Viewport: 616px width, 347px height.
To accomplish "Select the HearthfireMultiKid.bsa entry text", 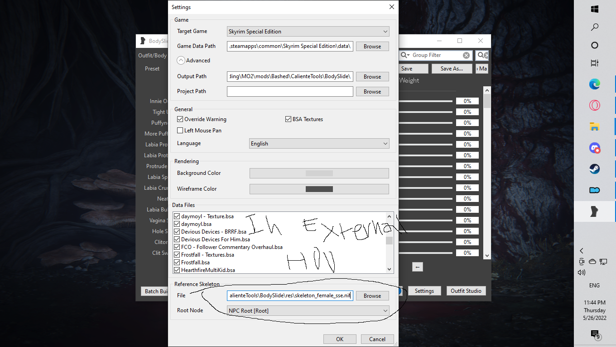I will point(208,270).
